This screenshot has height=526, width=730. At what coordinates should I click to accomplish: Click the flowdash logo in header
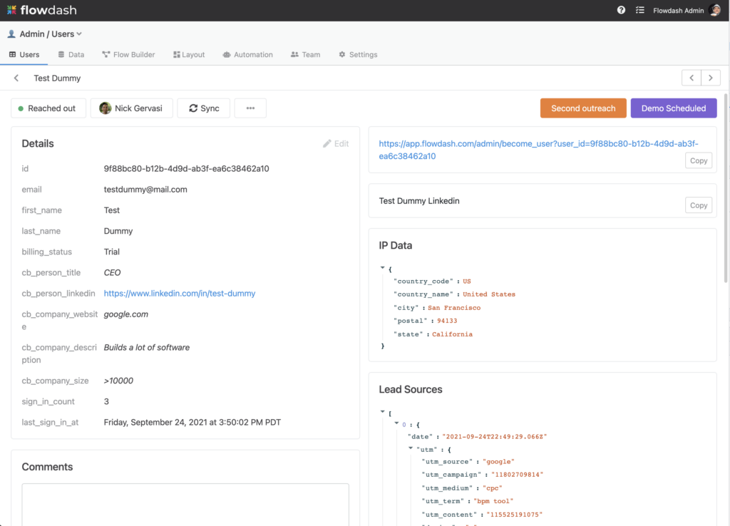click(41, 10)
